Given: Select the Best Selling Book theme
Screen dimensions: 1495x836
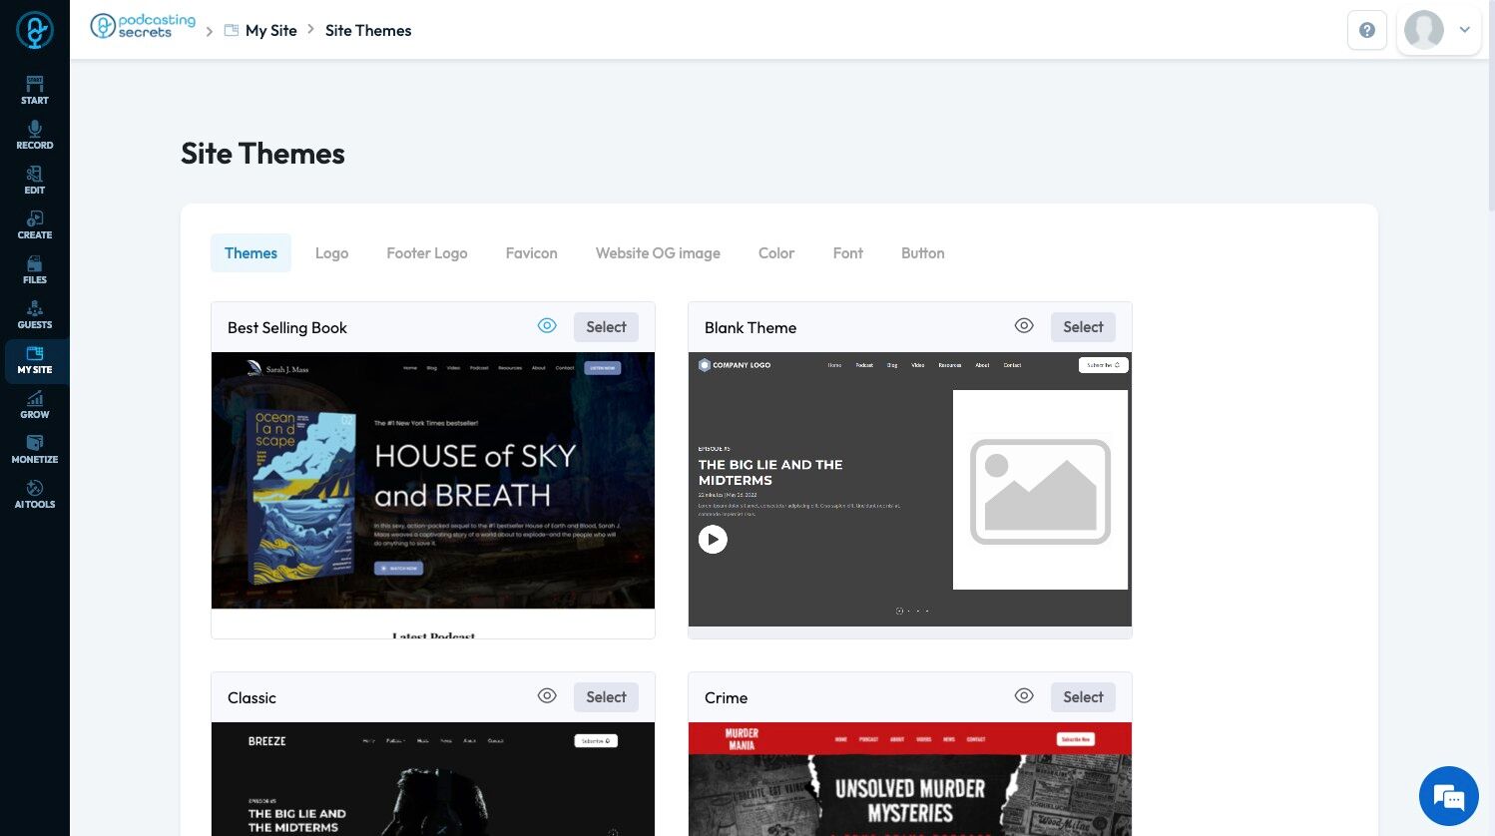Looking at the screenshot, I should coord(606,327).
